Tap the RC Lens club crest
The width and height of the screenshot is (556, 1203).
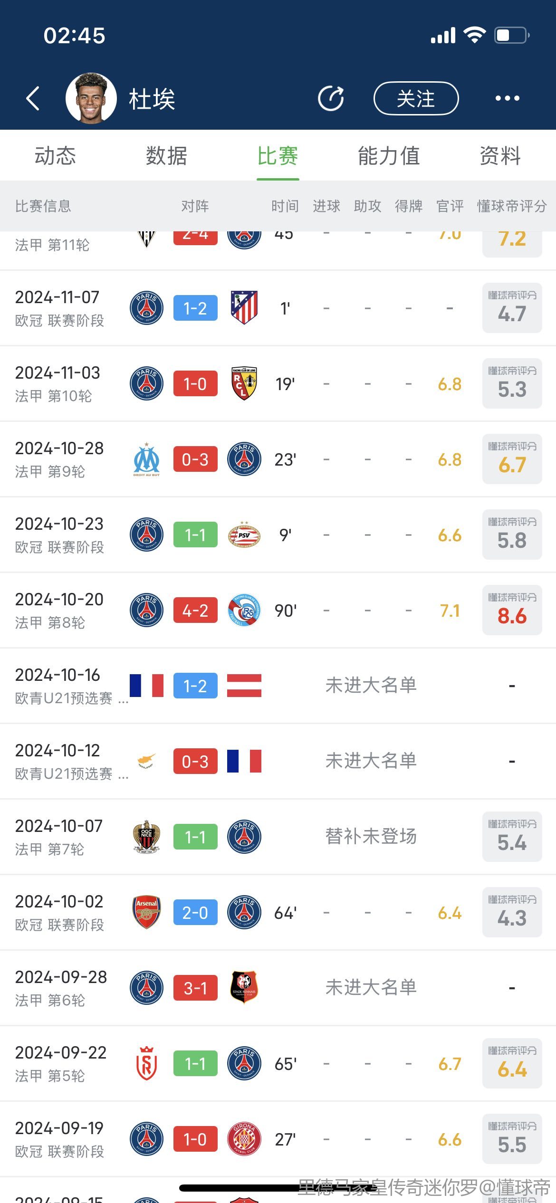pyautogui.click(x=244, y=383)
